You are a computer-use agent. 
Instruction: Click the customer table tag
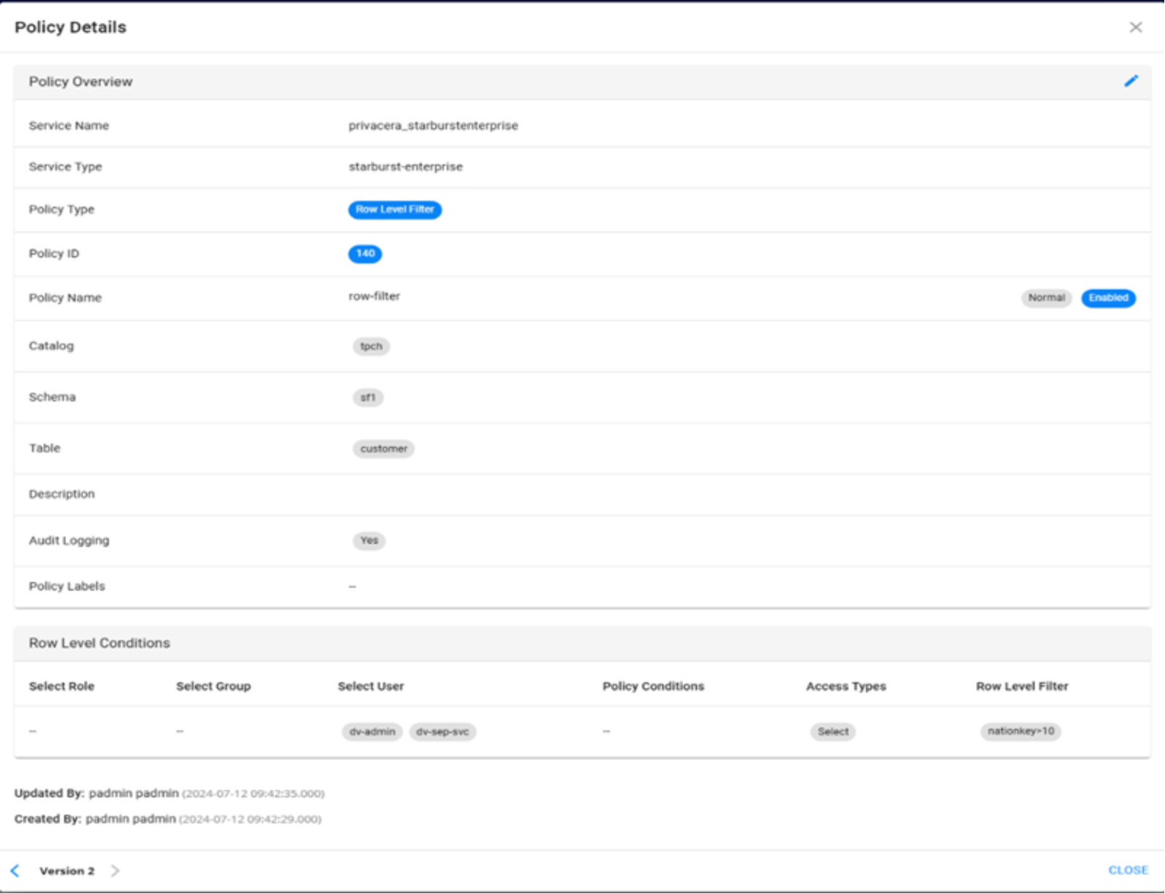coord(383,449)
